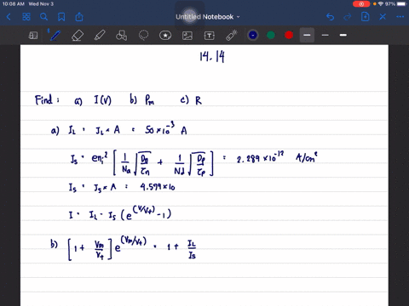Add a new page
Screen dimensions: 409x306
click(x=365, y=17)
